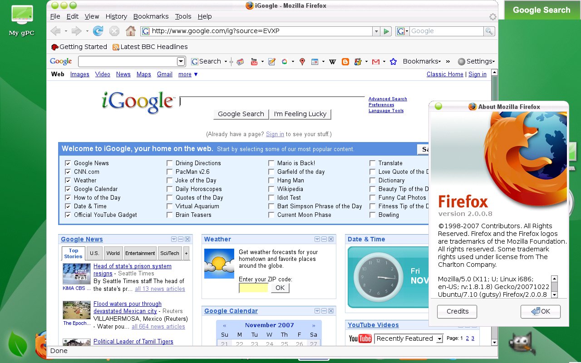Click the Latest BBC Headlines feed bookmark
The height and width of the screenshot is (363, 581).
[x=150, y=47]
